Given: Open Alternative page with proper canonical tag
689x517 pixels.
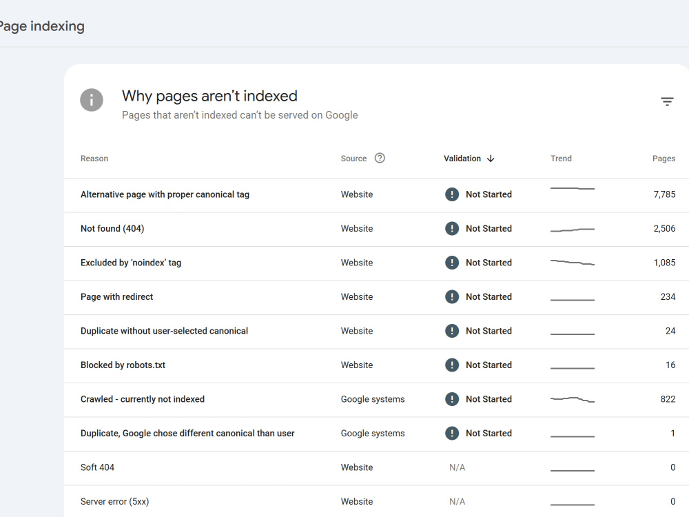Looking at the screenshot, I should click(x=377, y=194).
